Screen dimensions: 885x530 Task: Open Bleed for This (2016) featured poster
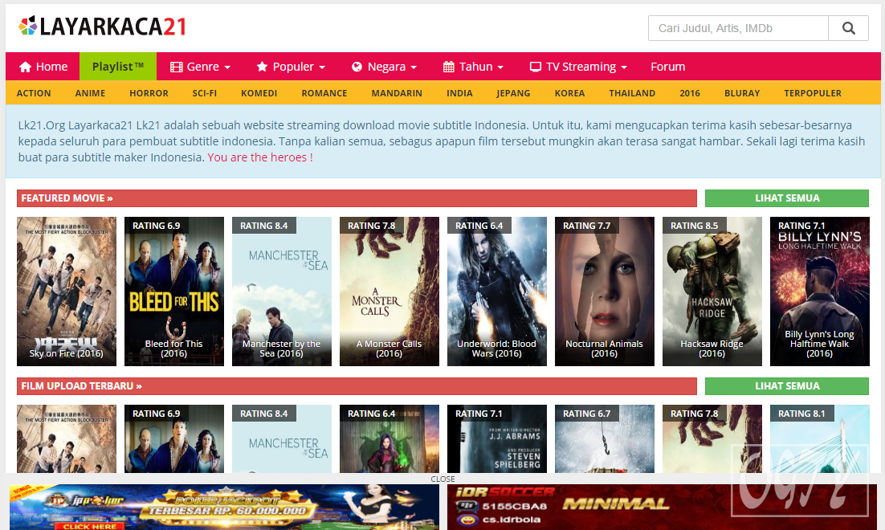point(173,291)
